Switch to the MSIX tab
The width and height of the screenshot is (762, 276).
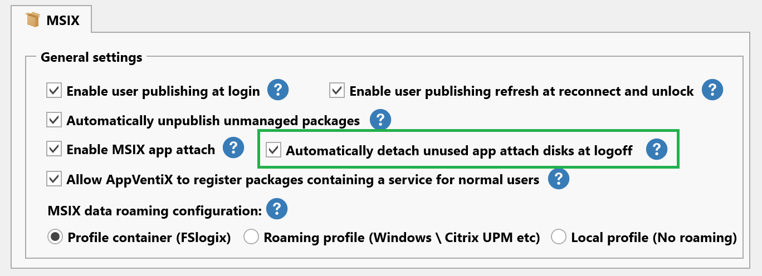point(62,21)
